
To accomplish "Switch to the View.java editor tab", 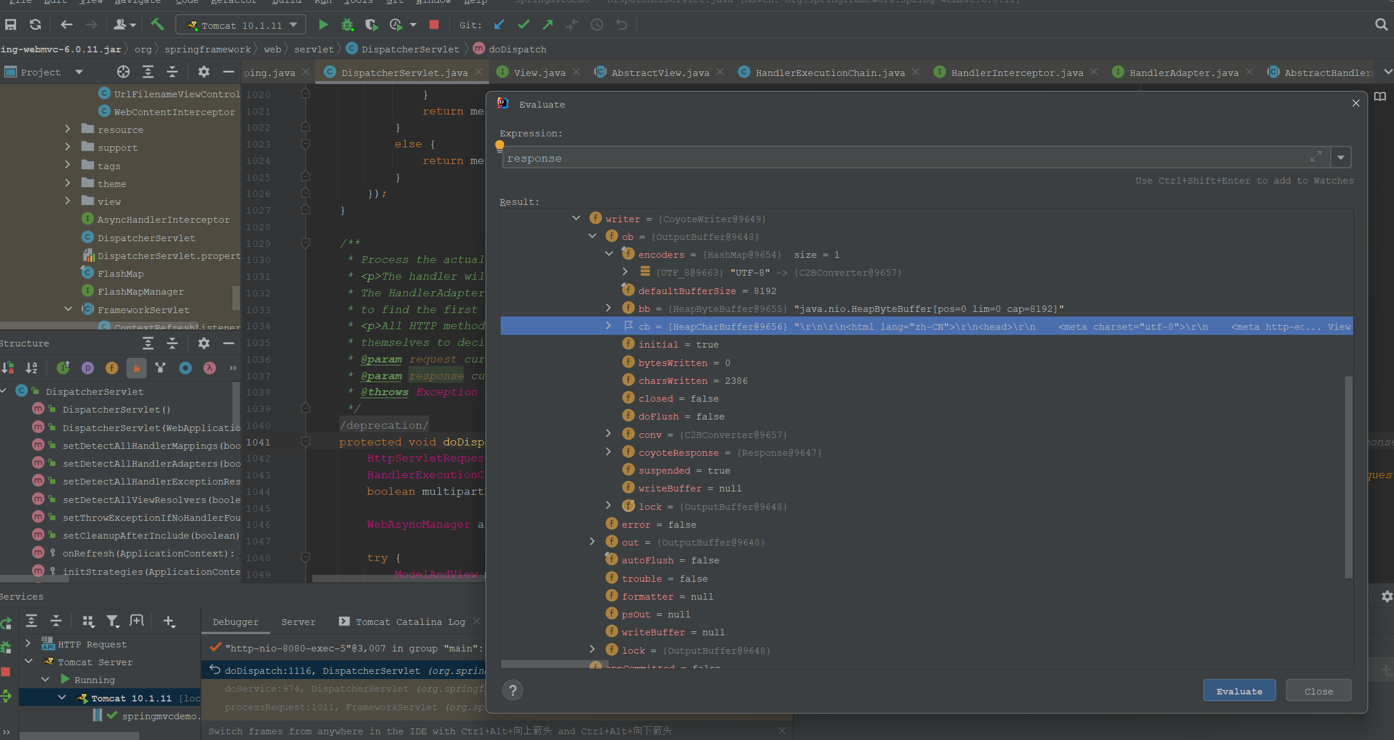I will pyautogui.click(x=539, y=73).
